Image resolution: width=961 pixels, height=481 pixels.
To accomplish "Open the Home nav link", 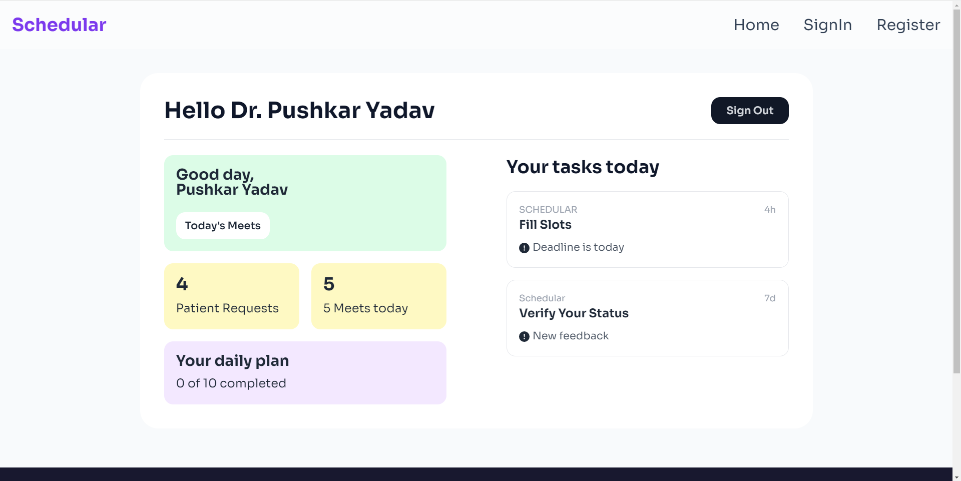I will pos(756,25).
